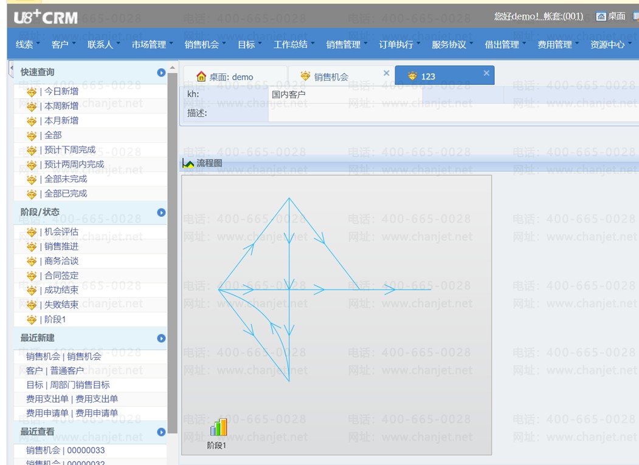The image size is (639, 465).
Task: Click the 阶段1 sidebar diamond icon
Action: click(x=32, y=320)
